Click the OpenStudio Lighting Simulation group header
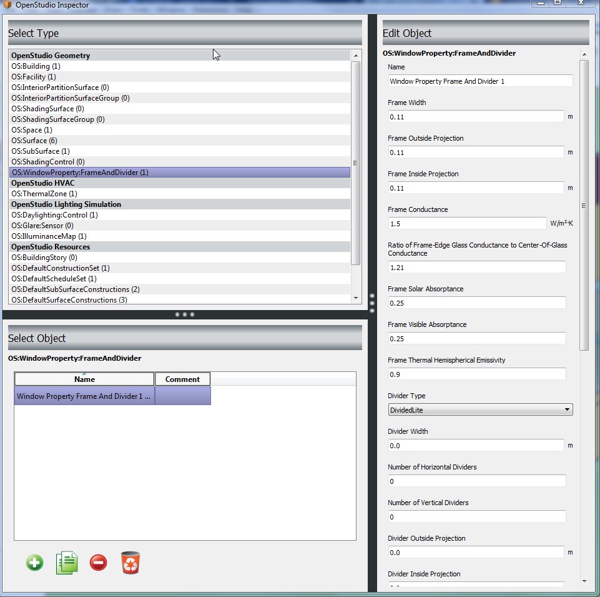Screen dimensions: 600x597 [179, 204]
